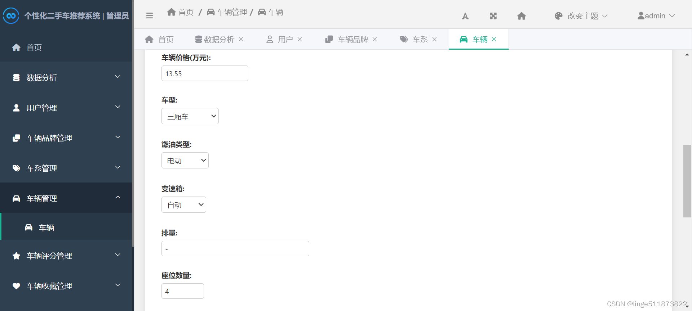The height and width of the screenshot is (311, 692).
Task: Open the 燃油类型 dropdown showing 电动
Action: pyautogui.click(x=185, y=161)
